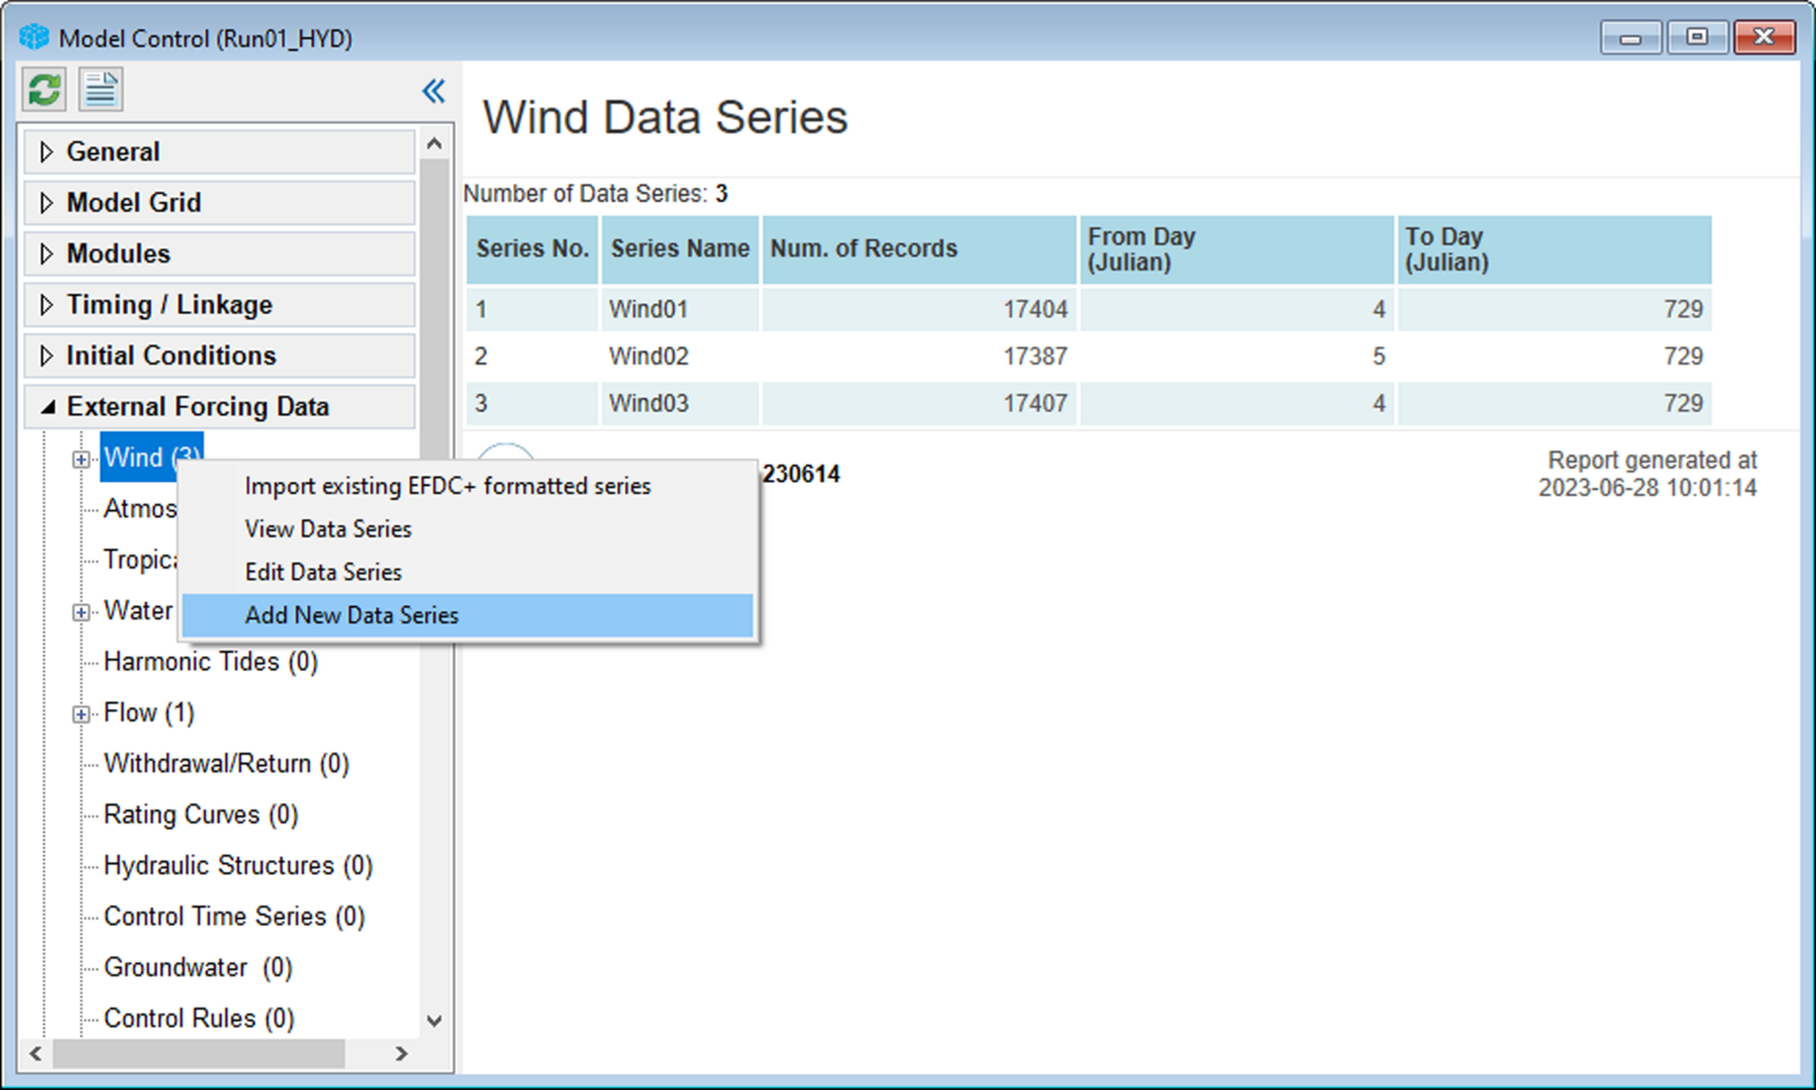Click the refresh icon in the toolbar
Screen dimensions: 1816x1090
[43, 89]
